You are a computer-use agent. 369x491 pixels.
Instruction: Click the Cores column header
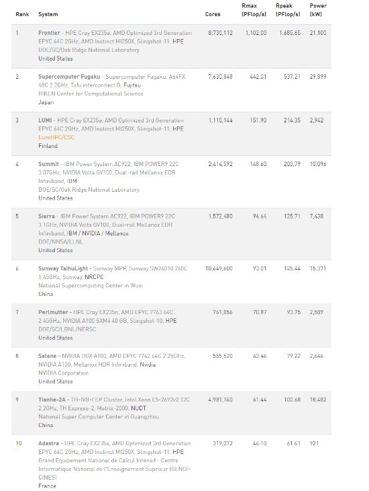click(213, 14)
